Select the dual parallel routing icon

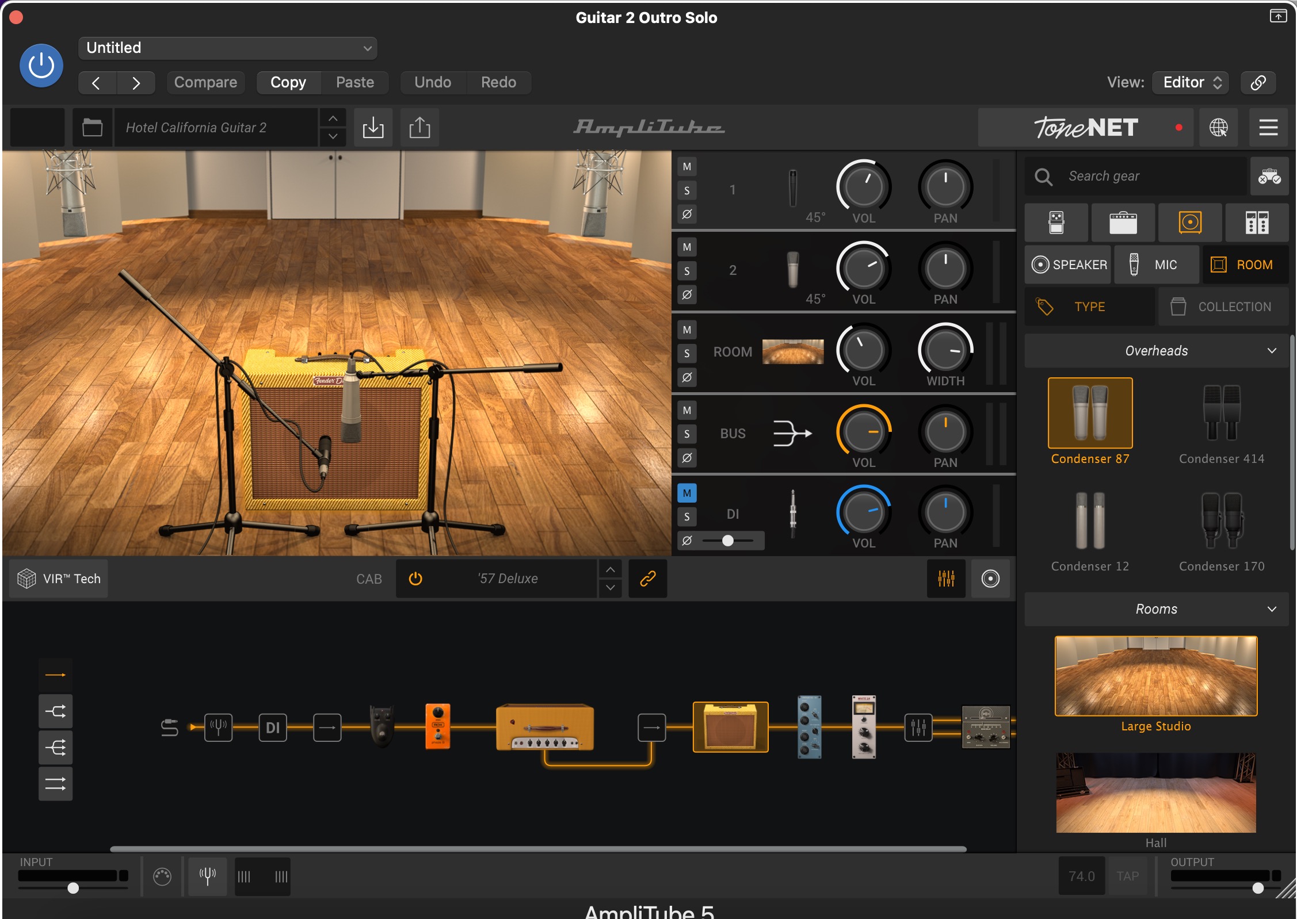click(x=55, y=784)
